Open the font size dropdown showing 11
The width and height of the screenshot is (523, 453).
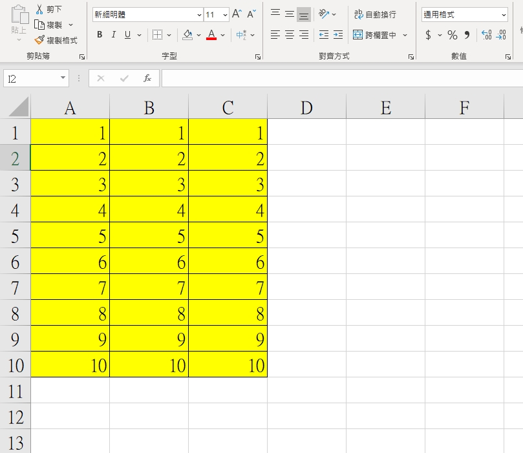coord(225,15)
